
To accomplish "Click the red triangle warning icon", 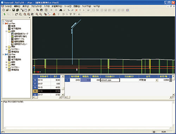I will point(54,14).
